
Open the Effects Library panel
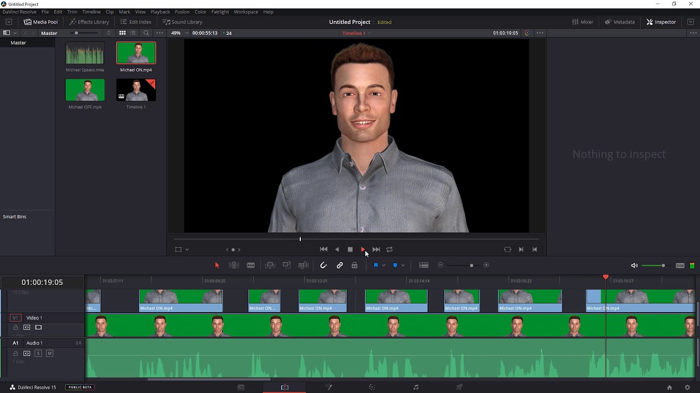tap(89, 22)
